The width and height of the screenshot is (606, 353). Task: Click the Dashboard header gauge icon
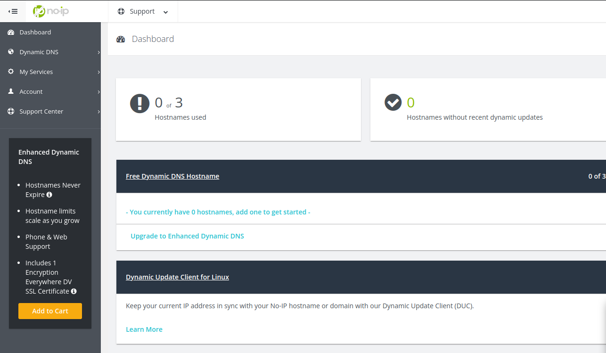tap(121, 39)
